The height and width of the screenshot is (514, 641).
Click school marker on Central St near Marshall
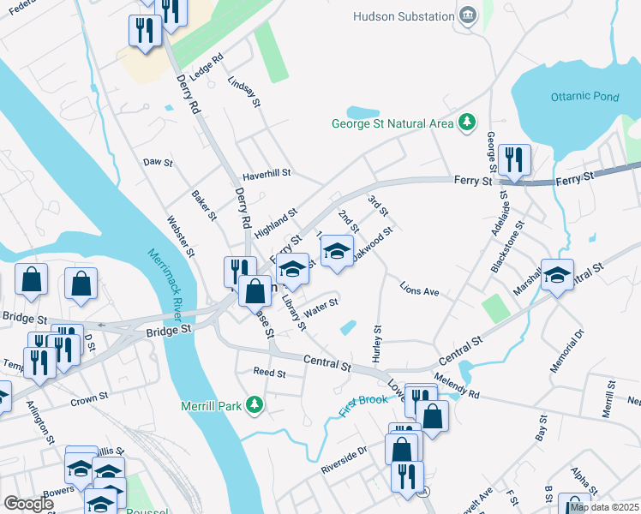pyautogui.click(x=557, y=277)
